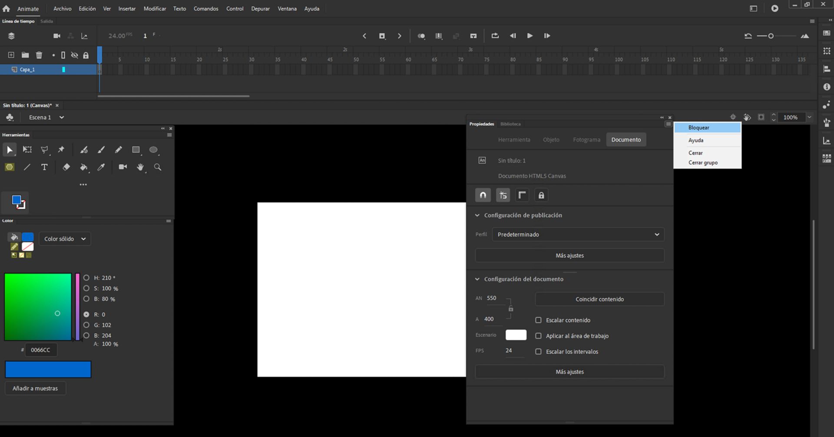The image size is (834, 437).
Task: Open the Color panel options menu
Action: (169, 221)
